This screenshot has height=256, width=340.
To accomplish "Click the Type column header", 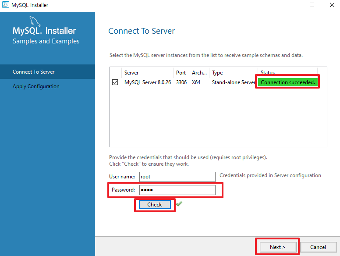I will [234, 73].
